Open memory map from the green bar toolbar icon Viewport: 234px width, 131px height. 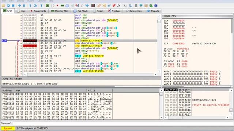[x=62, y=6]
